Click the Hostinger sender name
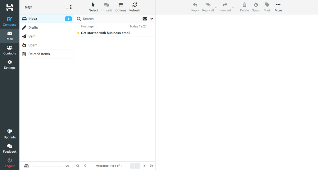The width and height of the screenshot is (318, 170). [88, 26]
